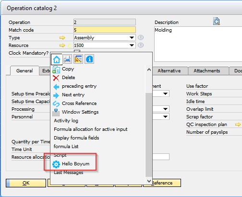
Task: Click the Cross Reference link icon
Action: [56, 104]
